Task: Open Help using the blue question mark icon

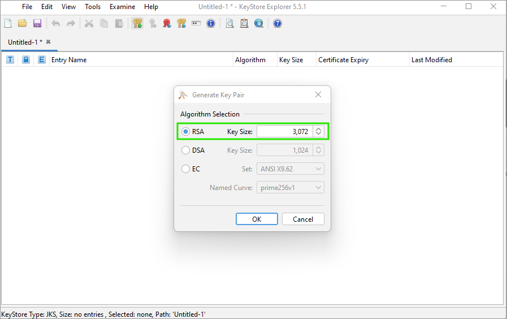Action: [278, 23]
